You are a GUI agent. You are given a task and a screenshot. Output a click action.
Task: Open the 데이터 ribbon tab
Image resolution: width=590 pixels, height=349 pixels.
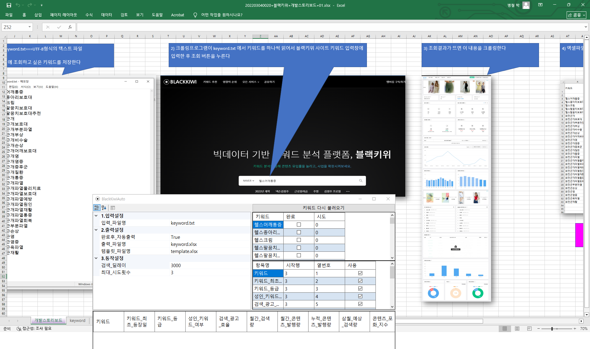tap(107, 15)
